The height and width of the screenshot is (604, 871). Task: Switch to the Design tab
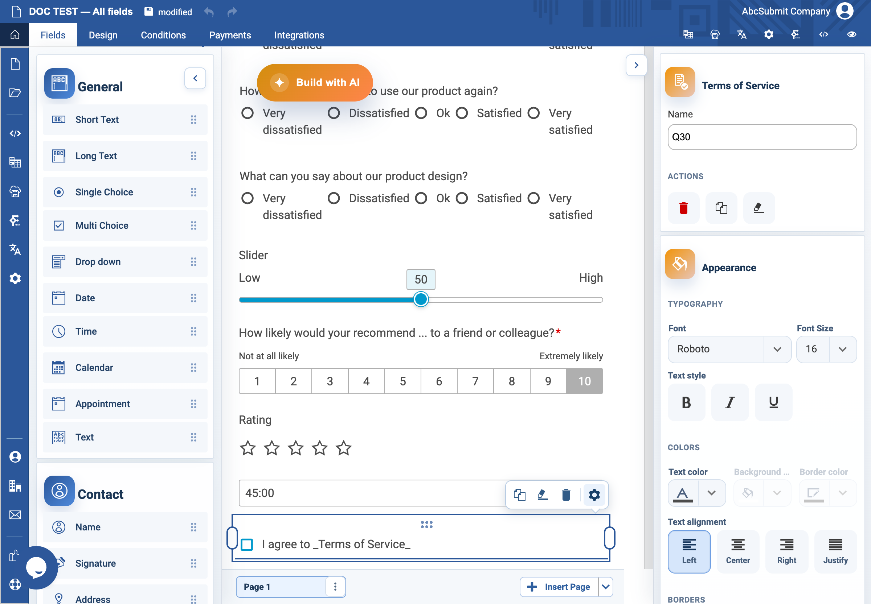pyautogui.click(x=103, y=35)
